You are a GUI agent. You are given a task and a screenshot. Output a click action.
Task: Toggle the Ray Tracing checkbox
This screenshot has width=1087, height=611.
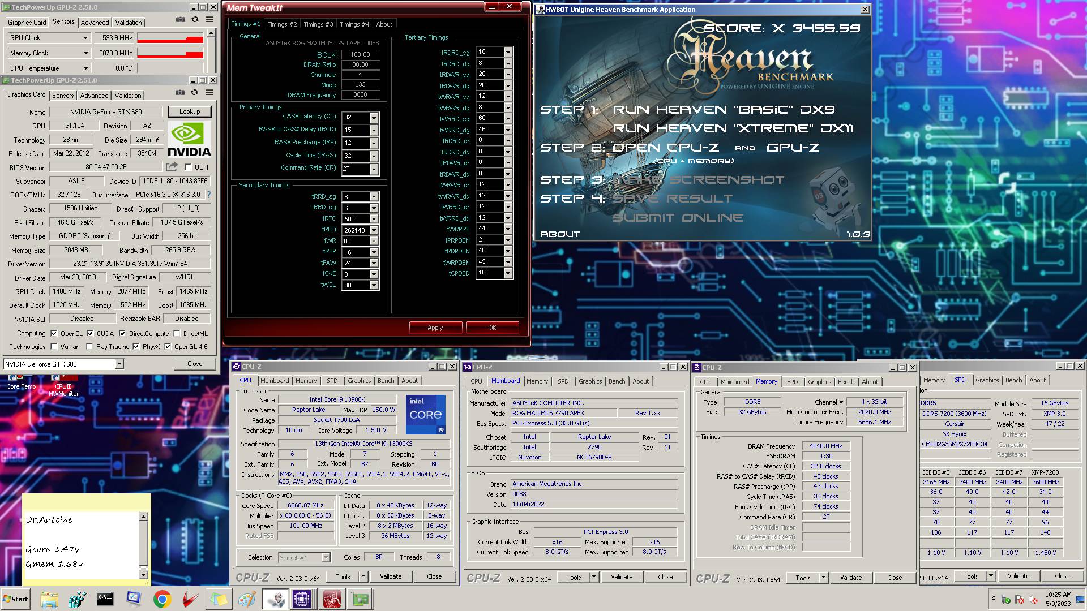(x=89, y=347)
